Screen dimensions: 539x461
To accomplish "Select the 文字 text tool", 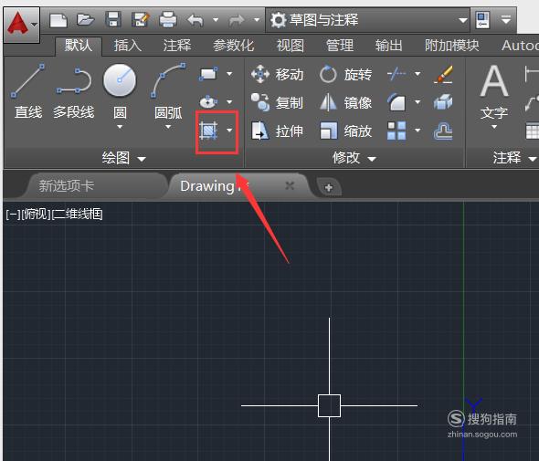I will [494, 91].
